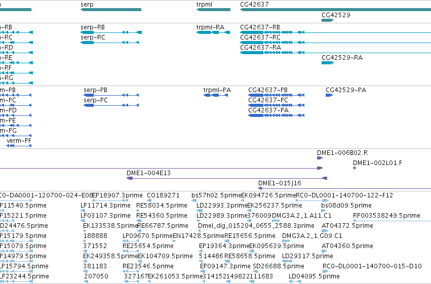Click EST SD26688.5prime

point(256,272)
